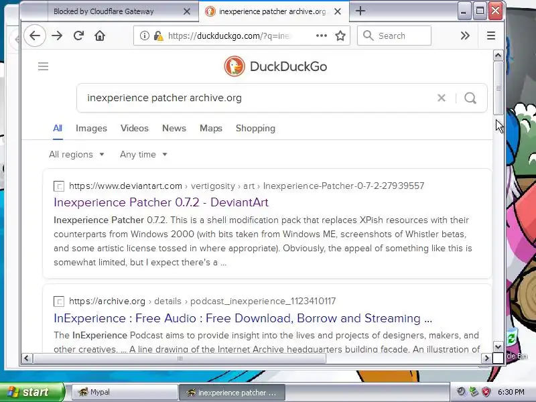536x402 pixels.
Task: Select the All results tab
Action: [x=58, y=128]
